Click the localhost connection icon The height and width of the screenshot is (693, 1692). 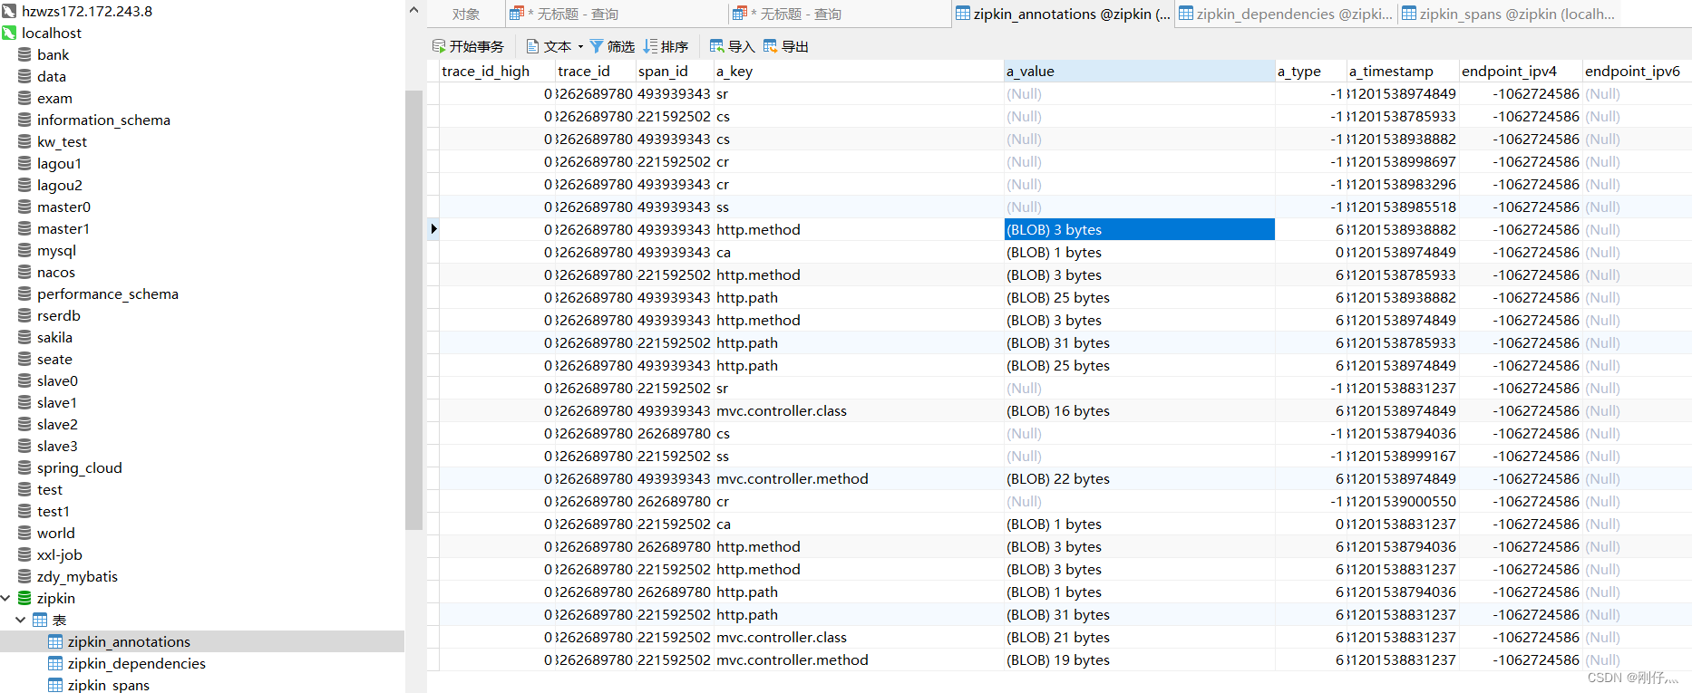[9, 33]
